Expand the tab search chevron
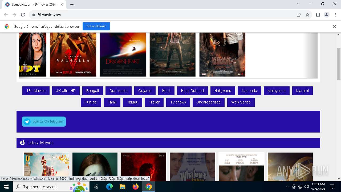Viewport: 341px width, 192px height. (x=298, y=4)
